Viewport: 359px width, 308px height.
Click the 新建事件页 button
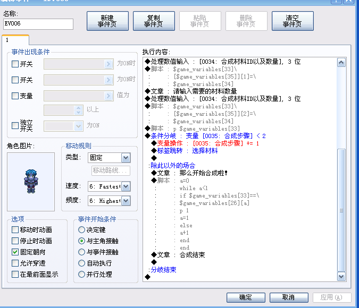(107, 21)
